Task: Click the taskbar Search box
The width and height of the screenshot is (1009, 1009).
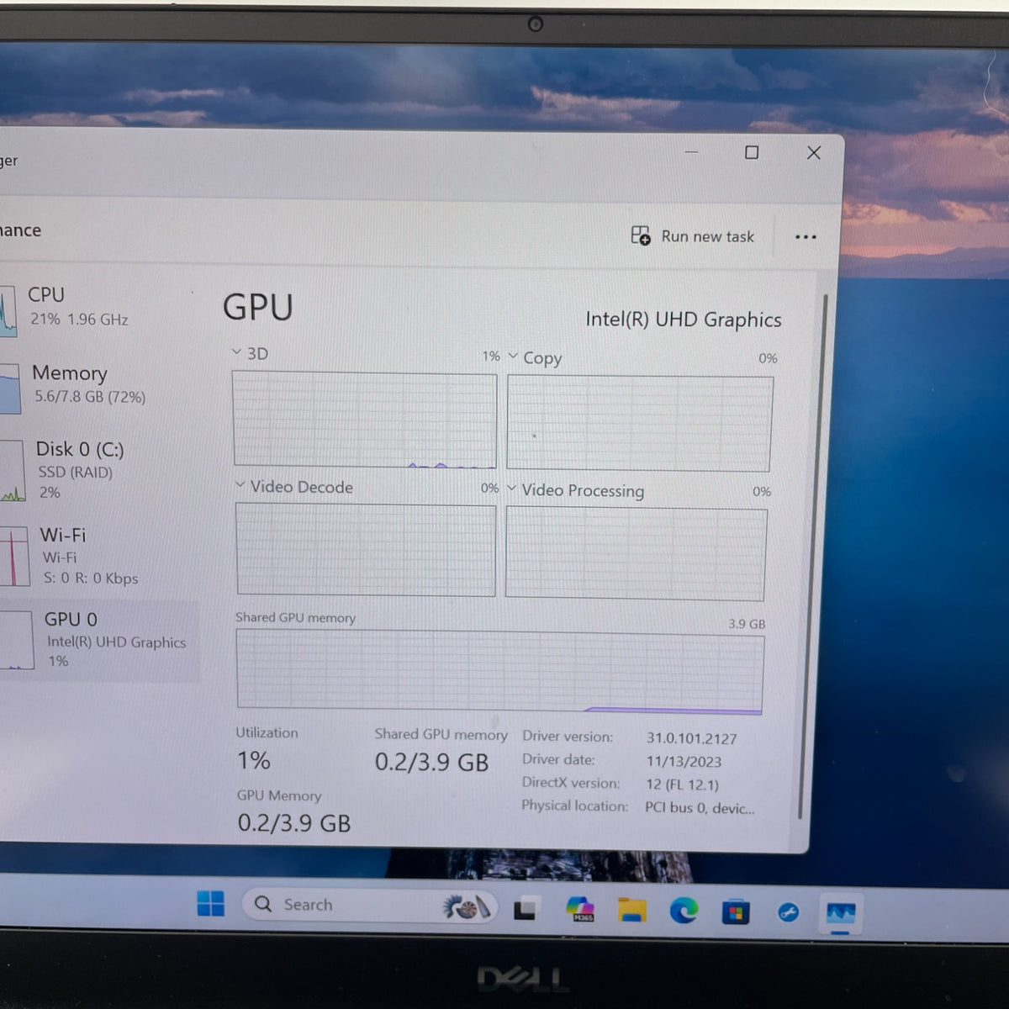Action: (370, 905)
